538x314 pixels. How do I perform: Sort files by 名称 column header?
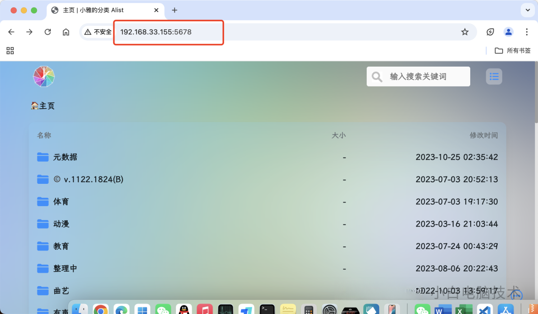click(x=44, y=136)
